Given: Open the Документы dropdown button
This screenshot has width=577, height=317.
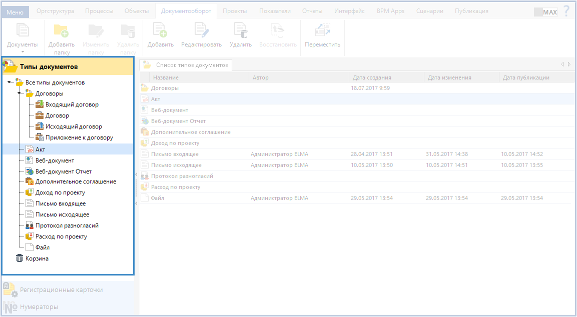Looking at the screenshot, I should click(23, 37).
